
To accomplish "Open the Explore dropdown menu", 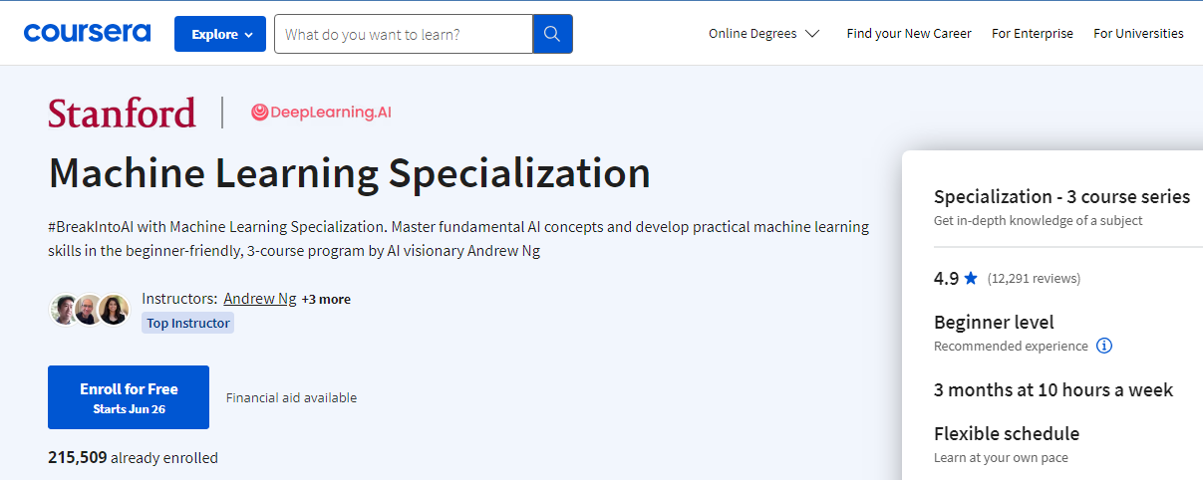I will (x=220, y=34).
